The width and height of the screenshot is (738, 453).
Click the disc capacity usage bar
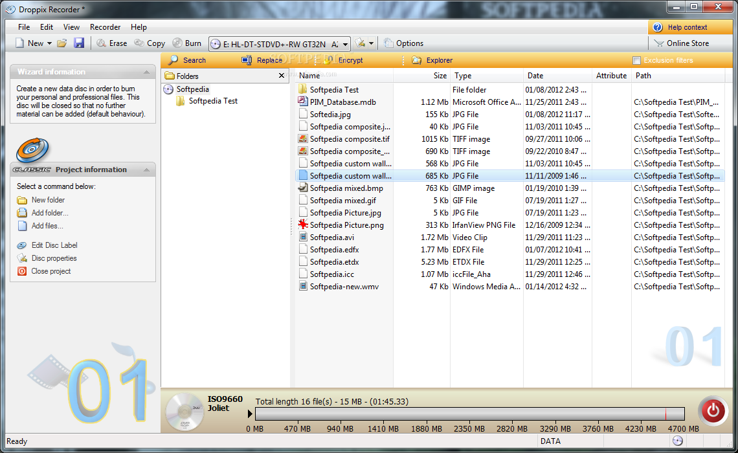click(x=470, y=414)
